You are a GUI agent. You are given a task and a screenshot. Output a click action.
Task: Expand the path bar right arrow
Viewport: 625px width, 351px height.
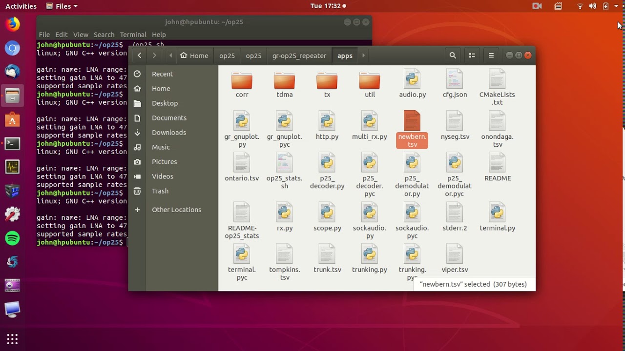click(x=363, y=56)
